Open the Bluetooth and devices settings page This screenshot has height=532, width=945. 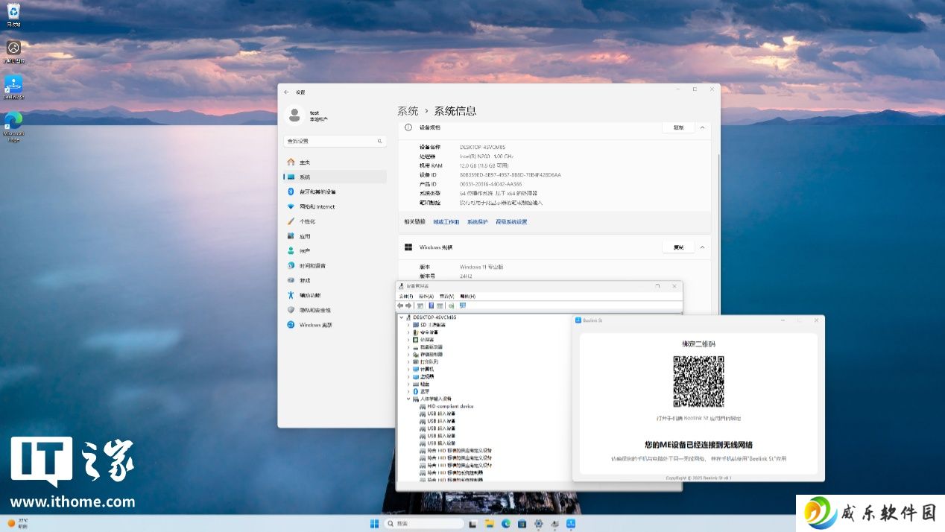(335, 191)
